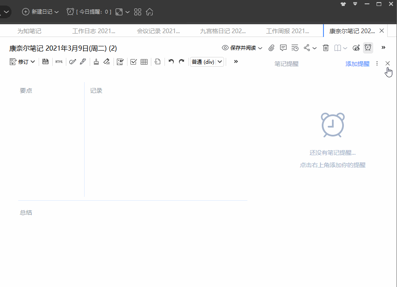The image size is (397, 287).
Task: Open today's reminders 今日提醒 button
Action: point(89,12)
